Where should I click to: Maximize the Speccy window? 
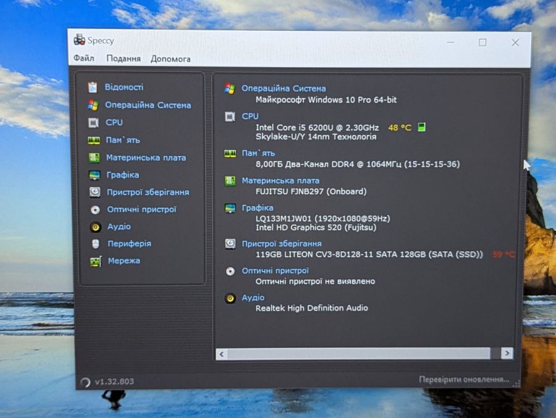pos(482,43)
